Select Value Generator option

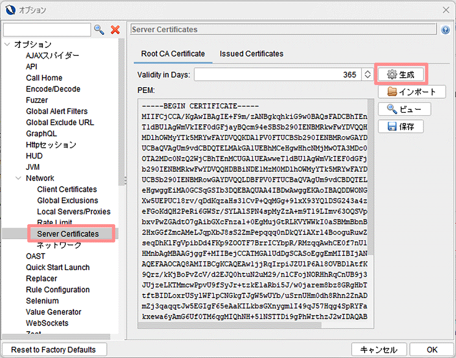click(x=53, y=312)
